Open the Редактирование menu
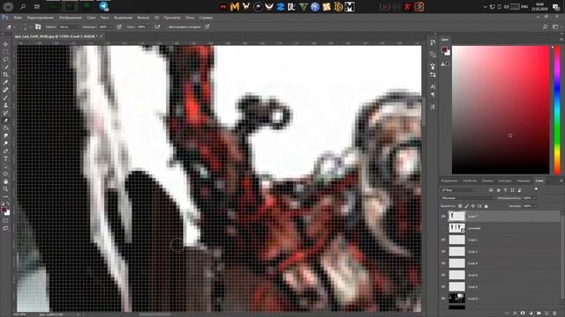 pos(41,18)
